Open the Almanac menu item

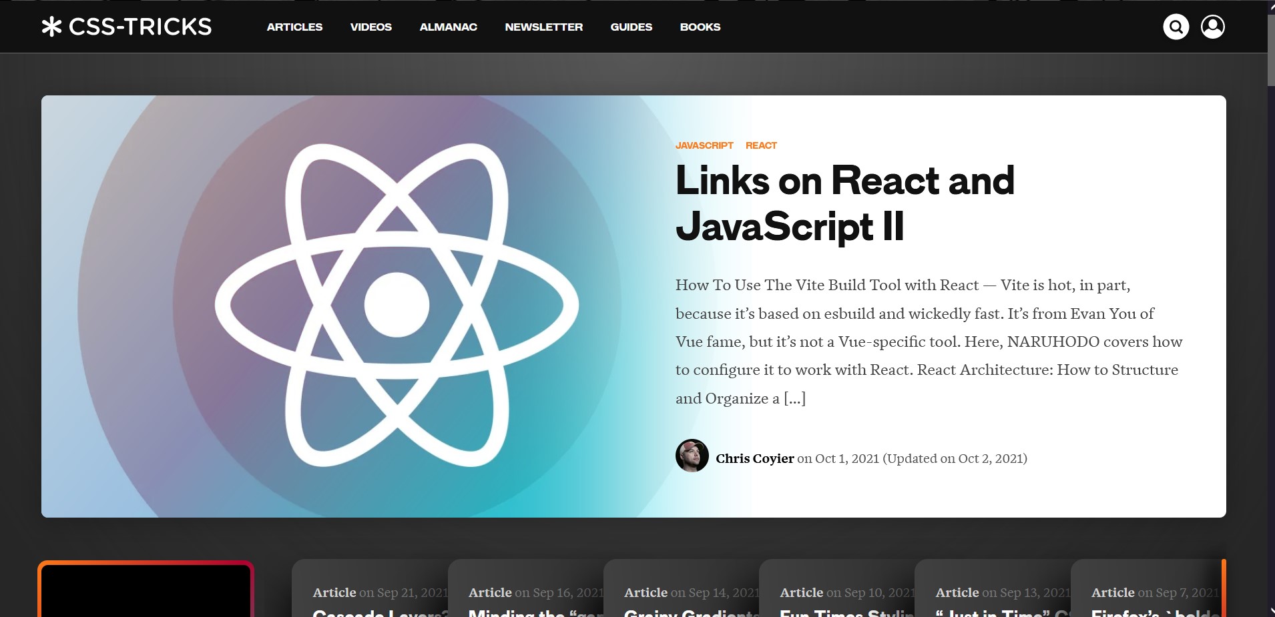[x=448, y=27]
